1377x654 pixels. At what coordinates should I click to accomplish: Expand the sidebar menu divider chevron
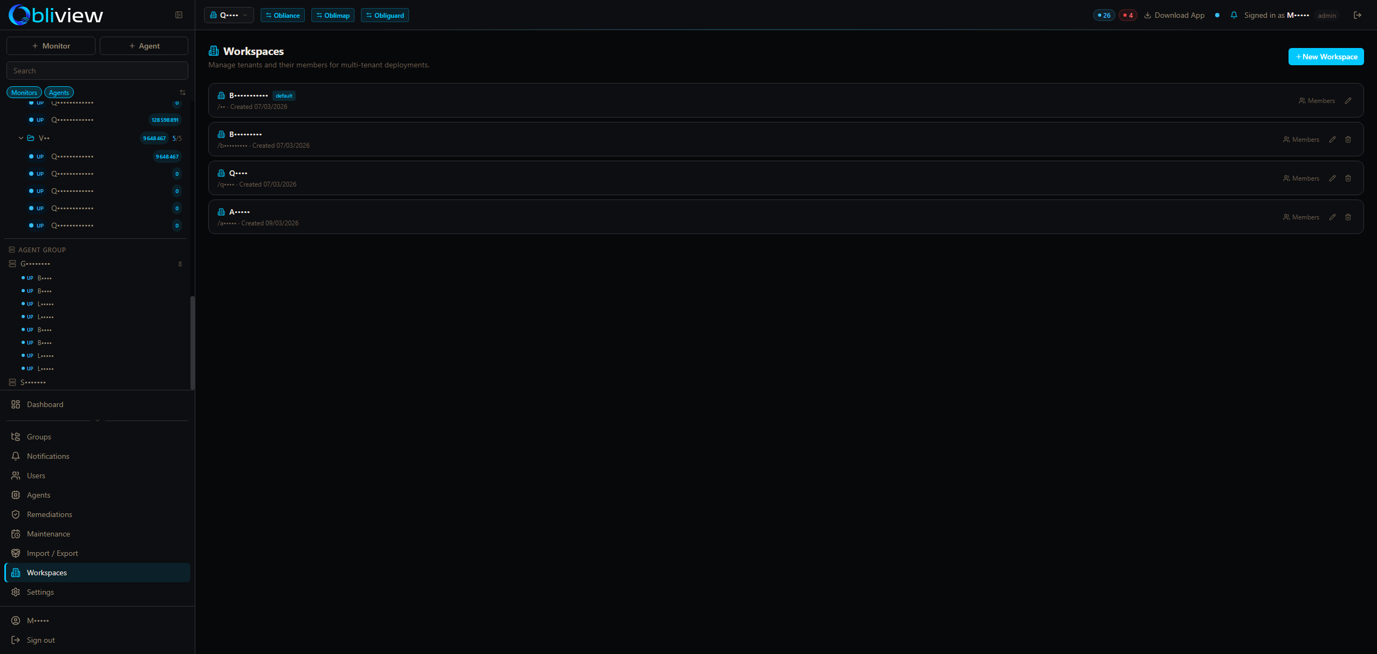[x=98, y=421]
